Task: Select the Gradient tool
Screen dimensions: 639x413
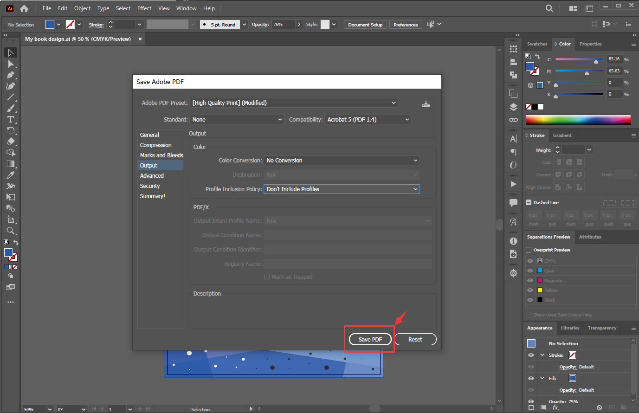Action: [11, 164]
